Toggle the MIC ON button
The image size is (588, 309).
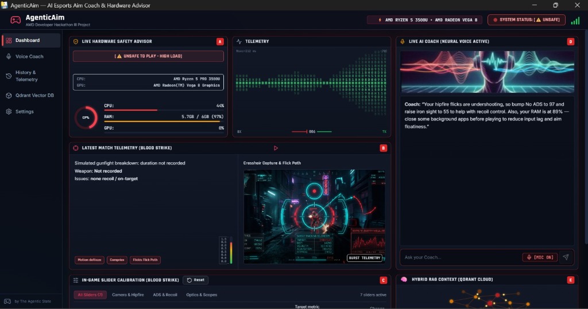tap(540, 257)
